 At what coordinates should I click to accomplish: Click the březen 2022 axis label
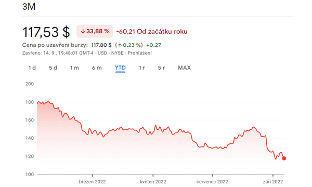pos(92,182)
